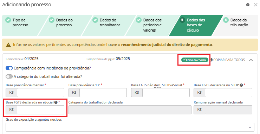This screenshot has width=260, height=134.
Task: Click check icon on Dados do processo step
Action: point(51,20)
